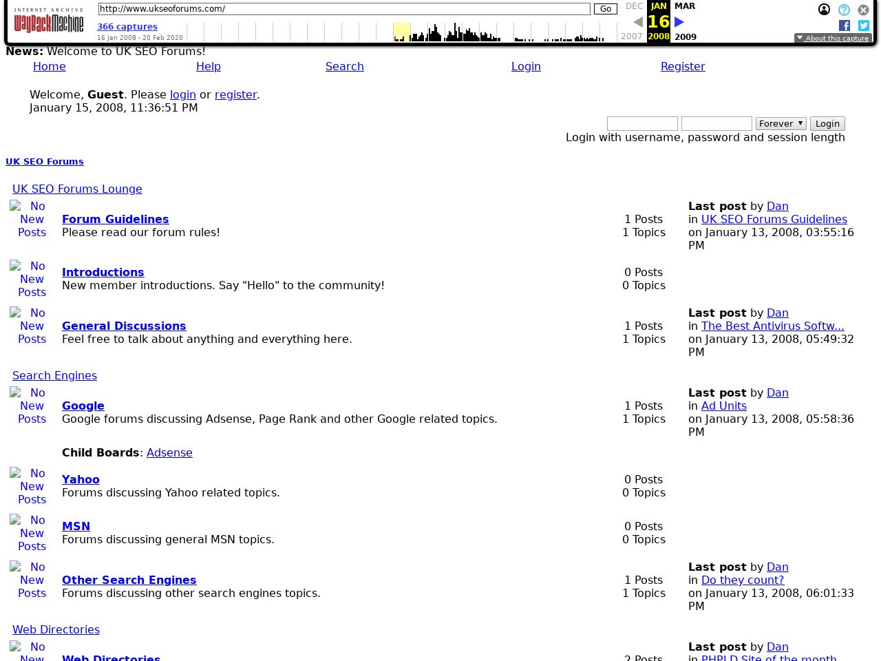Click the Wayback Machine logo
Image resolution: width=881 pixels, height=661 pixels.
click(48, 21)
